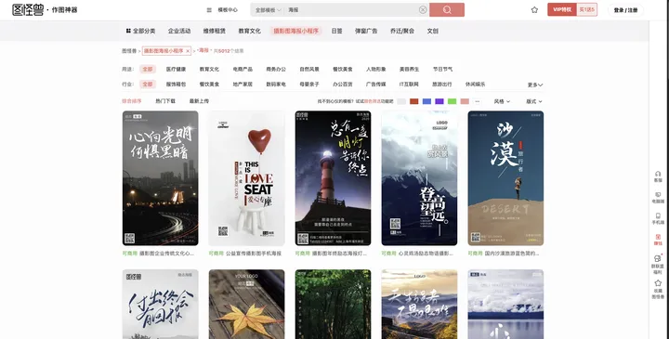The height and width of the screenshot is (339, 669).
Task: Open the 版式 layout dropdown
Action: (x=533, y=101)
